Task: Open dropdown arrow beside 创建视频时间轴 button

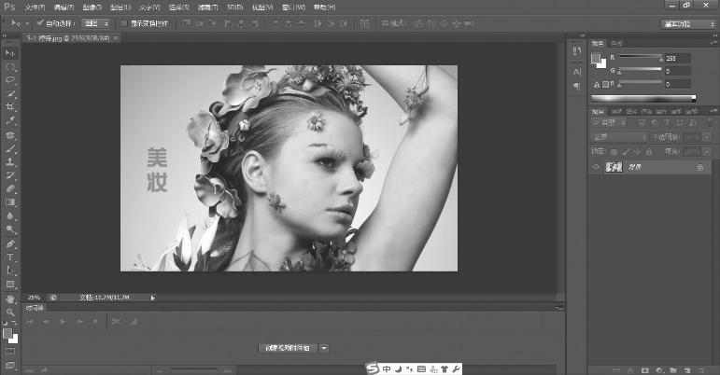Action: tap(324, 347)
